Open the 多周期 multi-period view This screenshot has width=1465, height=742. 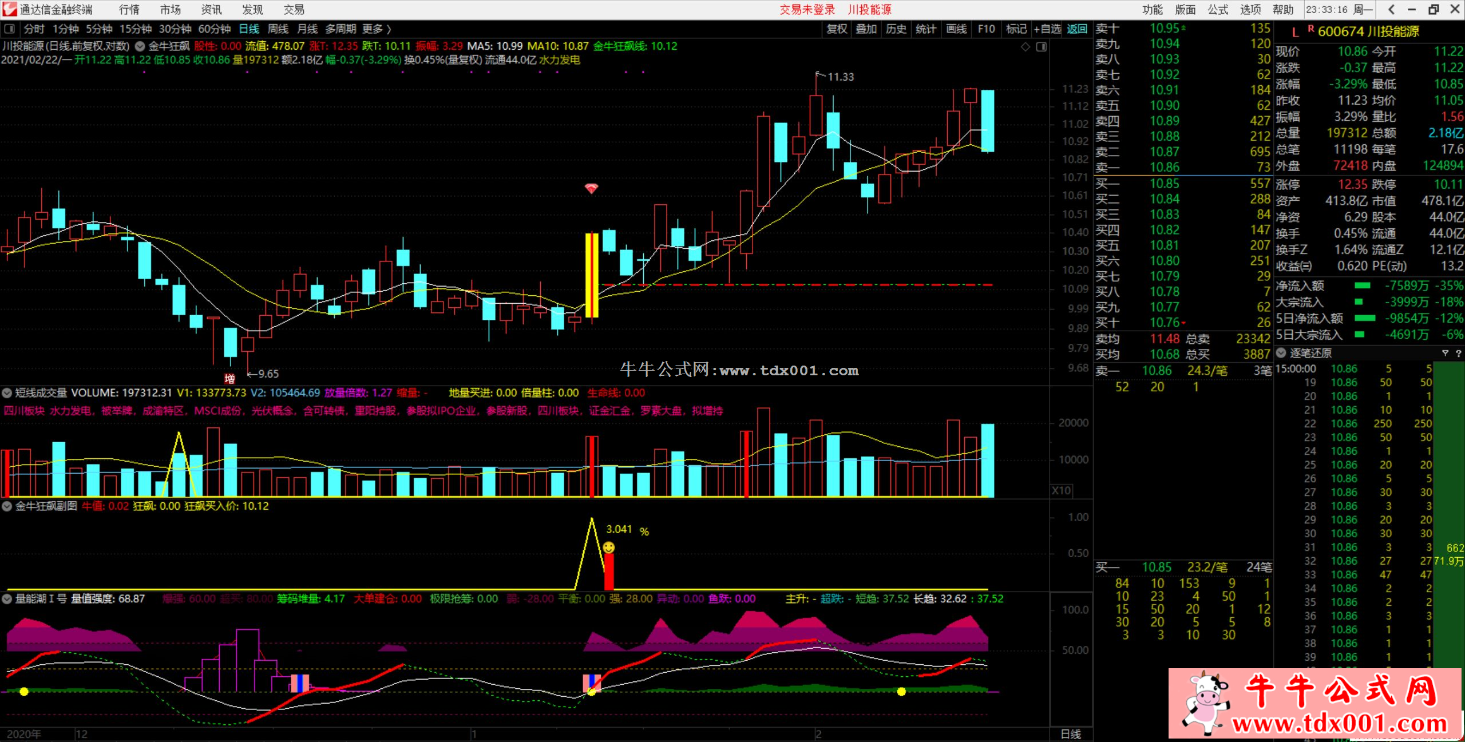pos(340,29)
